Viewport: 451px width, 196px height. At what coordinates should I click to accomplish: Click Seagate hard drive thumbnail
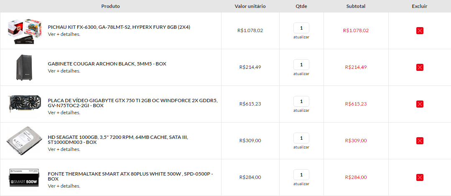click(24, 141)
